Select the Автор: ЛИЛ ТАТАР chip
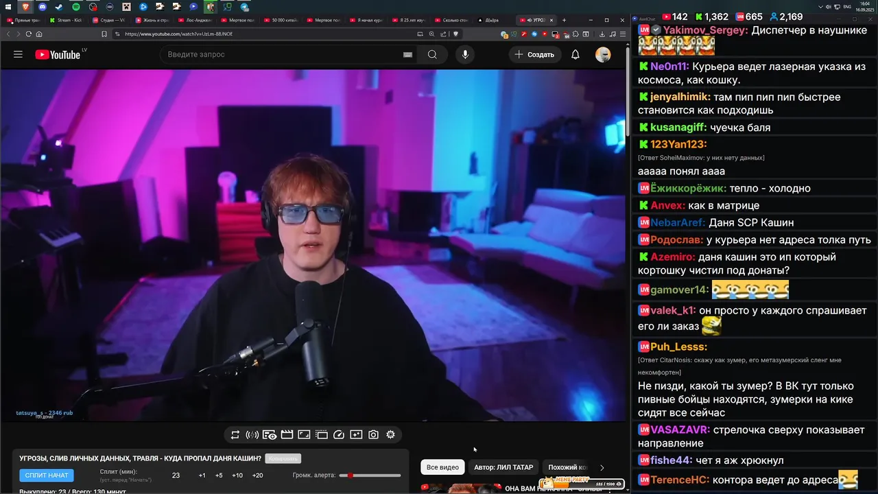Image resolution: width=878 pixels, height=494 pixels. [x=503, y=467]
